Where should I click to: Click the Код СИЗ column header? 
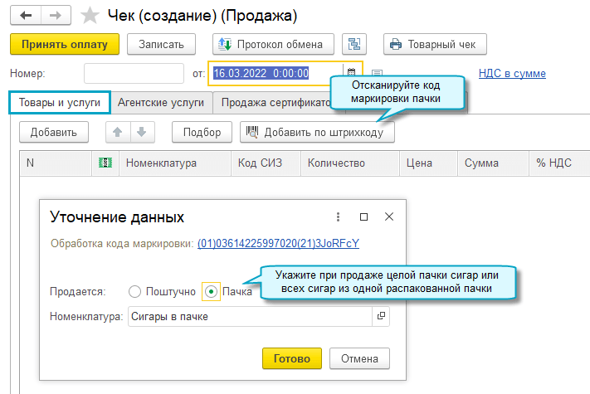pyautogui.click(x=266, y=163)
